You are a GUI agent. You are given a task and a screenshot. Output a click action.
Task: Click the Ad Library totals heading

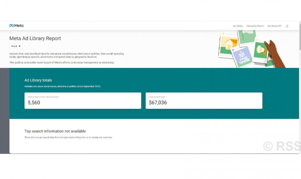tap(38, 80)
